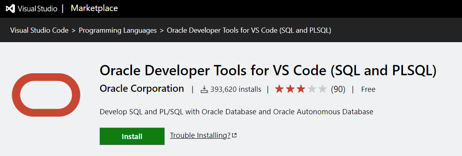Go to Visual Studio Code breadcrumb

[x=39, y=30]
